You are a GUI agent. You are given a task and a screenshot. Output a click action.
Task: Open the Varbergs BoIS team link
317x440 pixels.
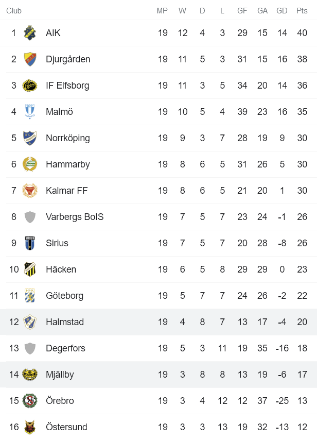click(75, 217)
